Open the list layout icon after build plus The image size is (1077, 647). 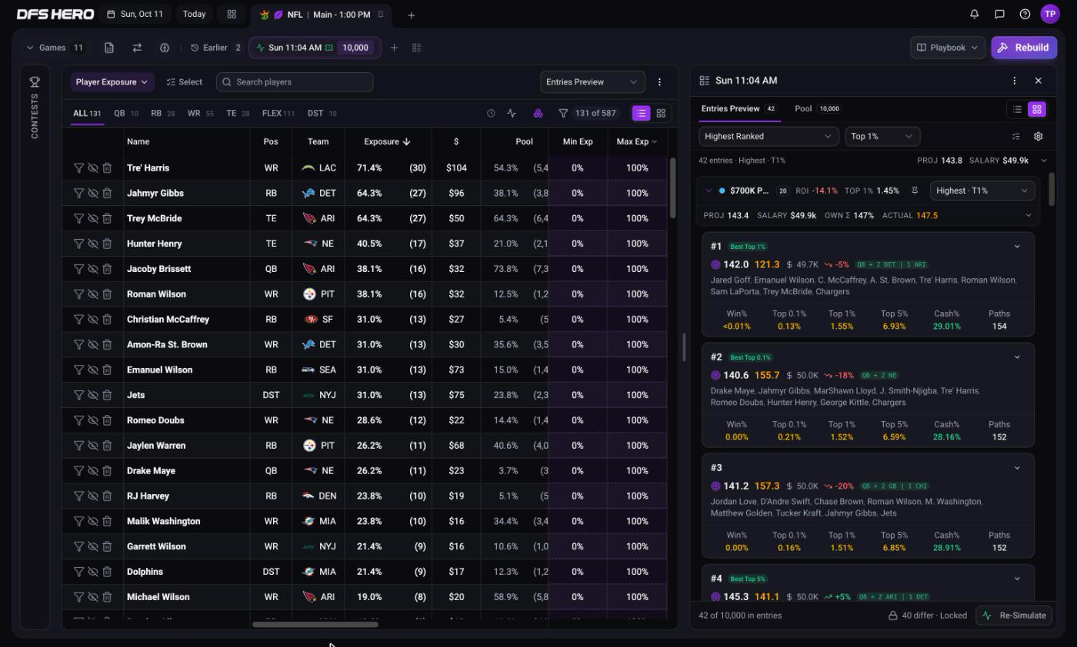click(416, 48)
